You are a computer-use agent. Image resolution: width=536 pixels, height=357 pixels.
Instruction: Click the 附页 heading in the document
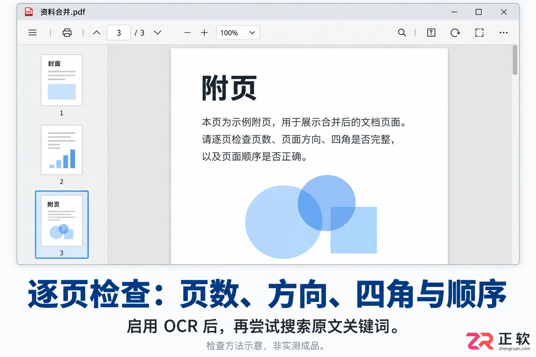(229, 88)
